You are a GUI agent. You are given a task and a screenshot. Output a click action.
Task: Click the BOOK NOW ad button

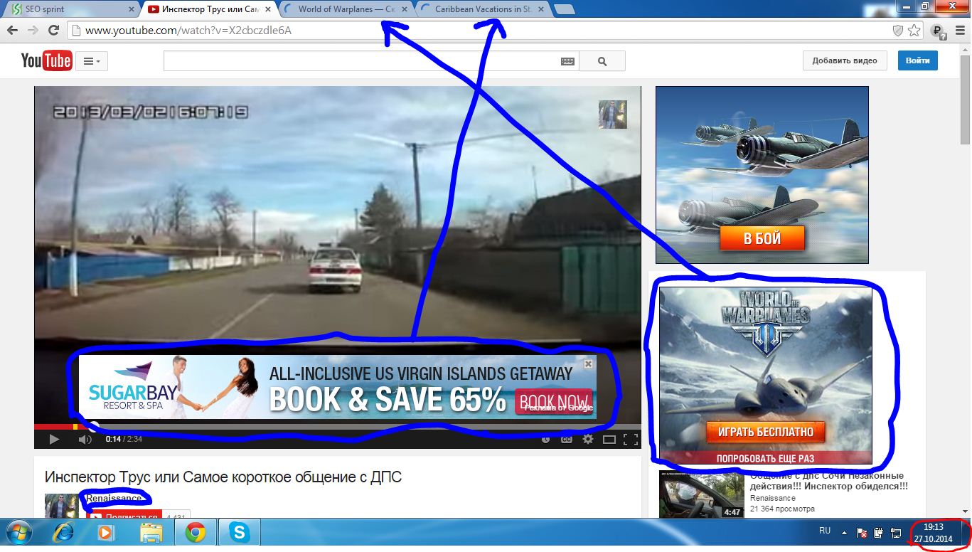point(555,400)
